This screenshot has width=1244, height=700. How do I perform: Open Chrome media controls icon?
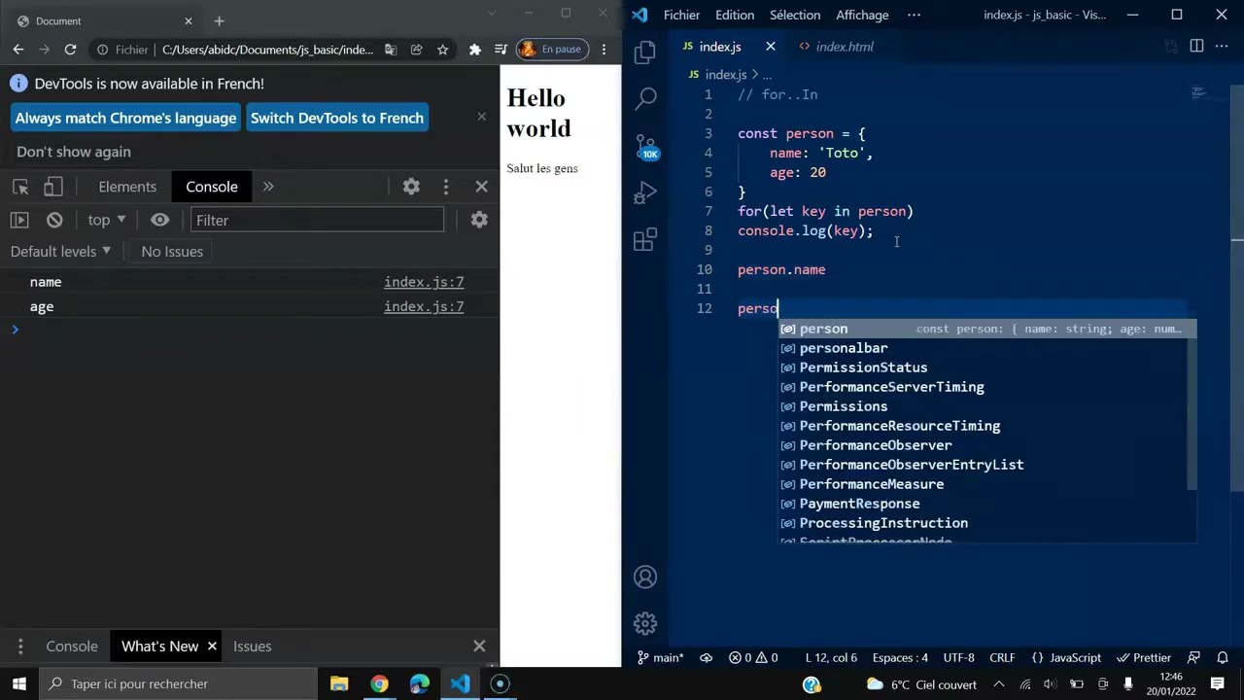click(x=501, y=50)
